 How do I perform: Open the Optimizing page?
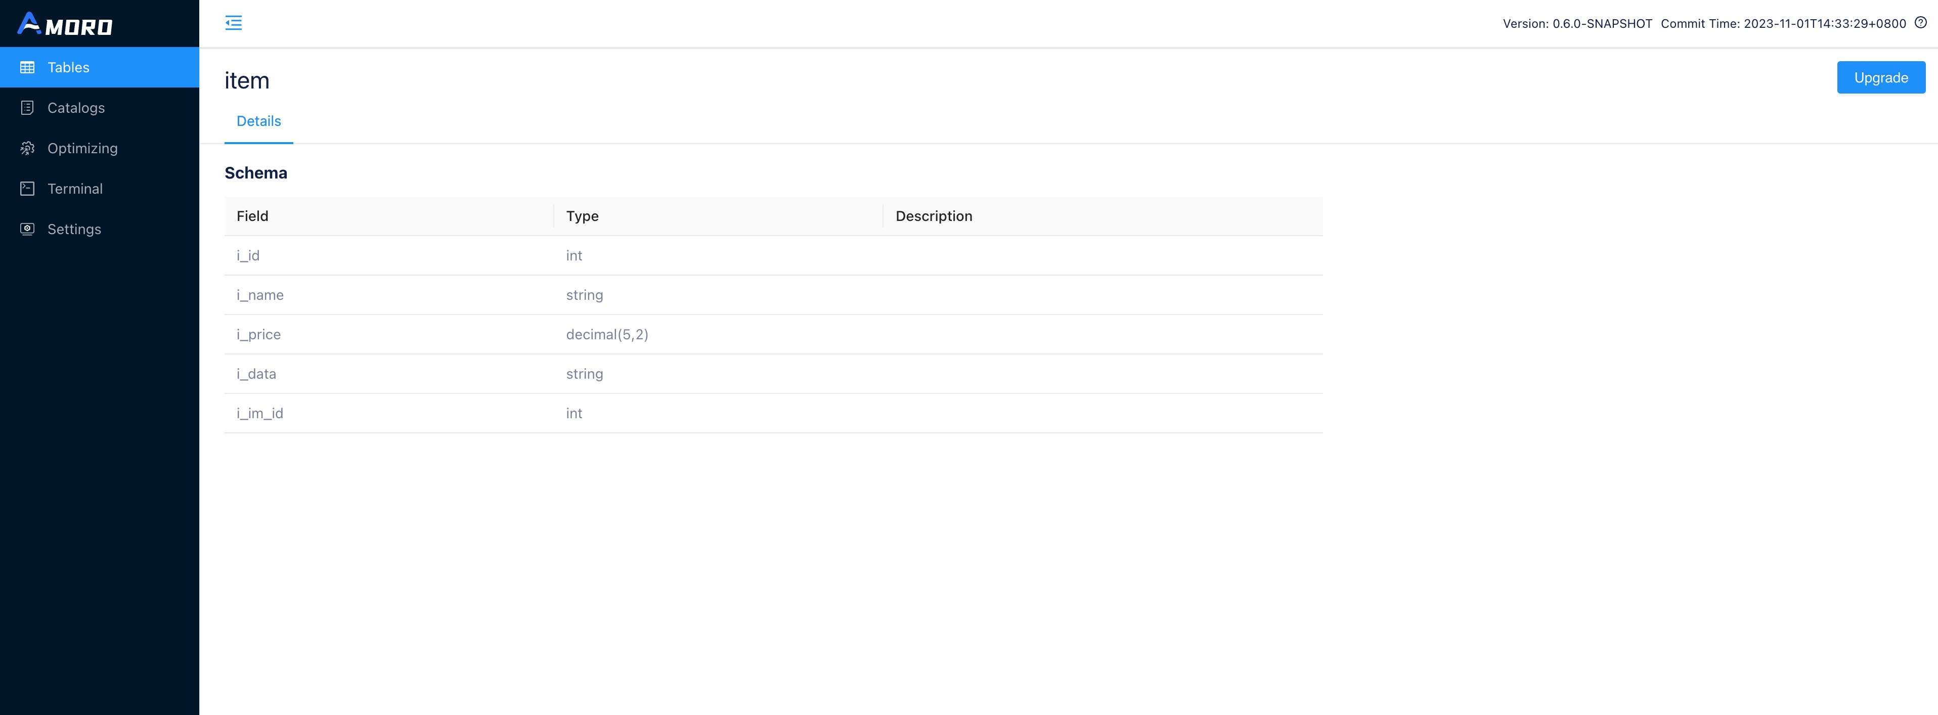(x=82, y=149)
